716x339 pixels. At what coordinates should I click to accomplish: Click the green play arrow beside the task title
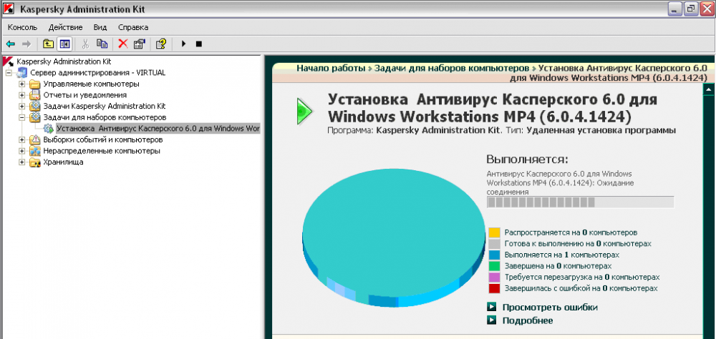click(x=304, y=110)
